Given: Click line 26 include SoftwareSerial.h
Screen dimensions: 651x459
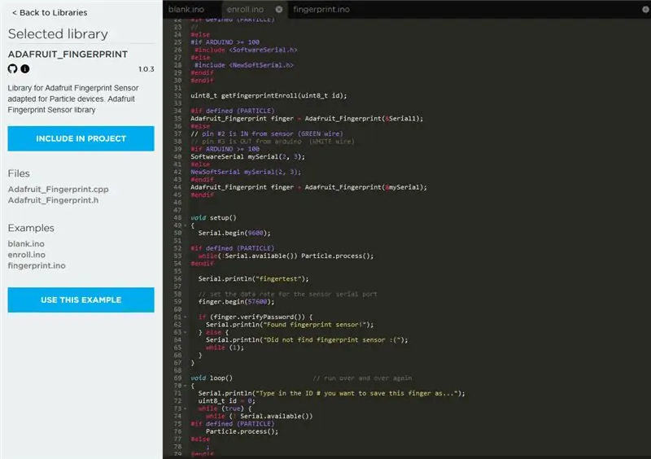Looking at the screenshot, I should [246, 50].
